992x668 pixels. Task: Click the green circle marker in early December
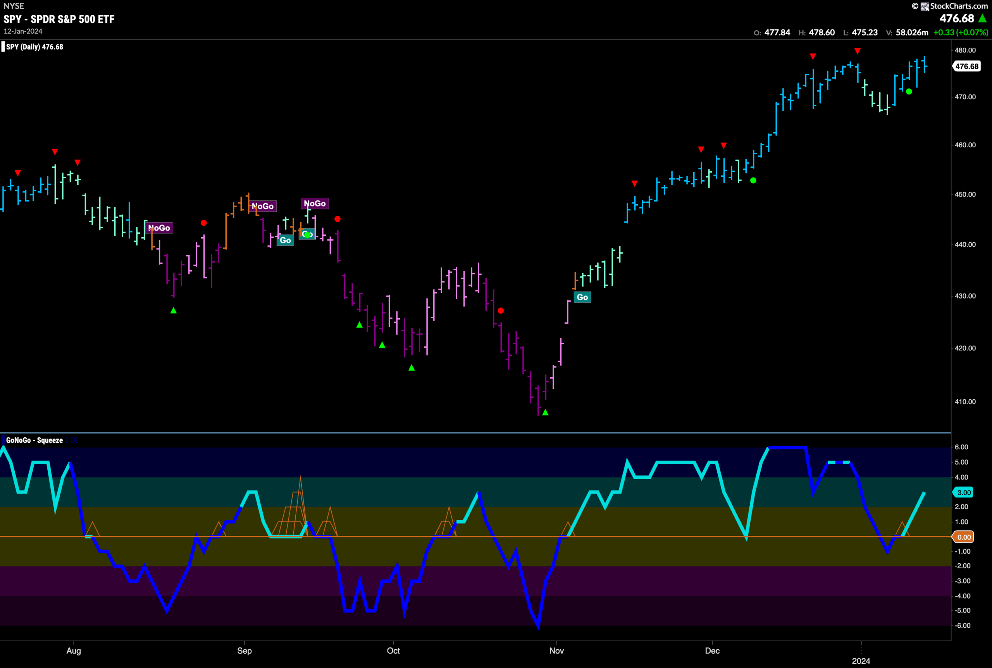coord(753,181)
